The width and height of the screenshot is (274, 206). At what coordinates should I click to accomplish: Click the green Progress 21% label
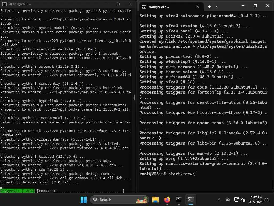click(x=17, y=191)
